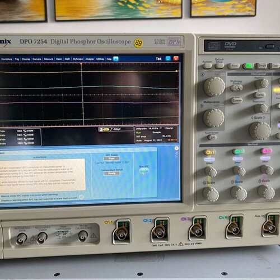The height and width of the screenshot is (280, 280).
Task: Open the Horiz/Acq menu
Action: 6,59
